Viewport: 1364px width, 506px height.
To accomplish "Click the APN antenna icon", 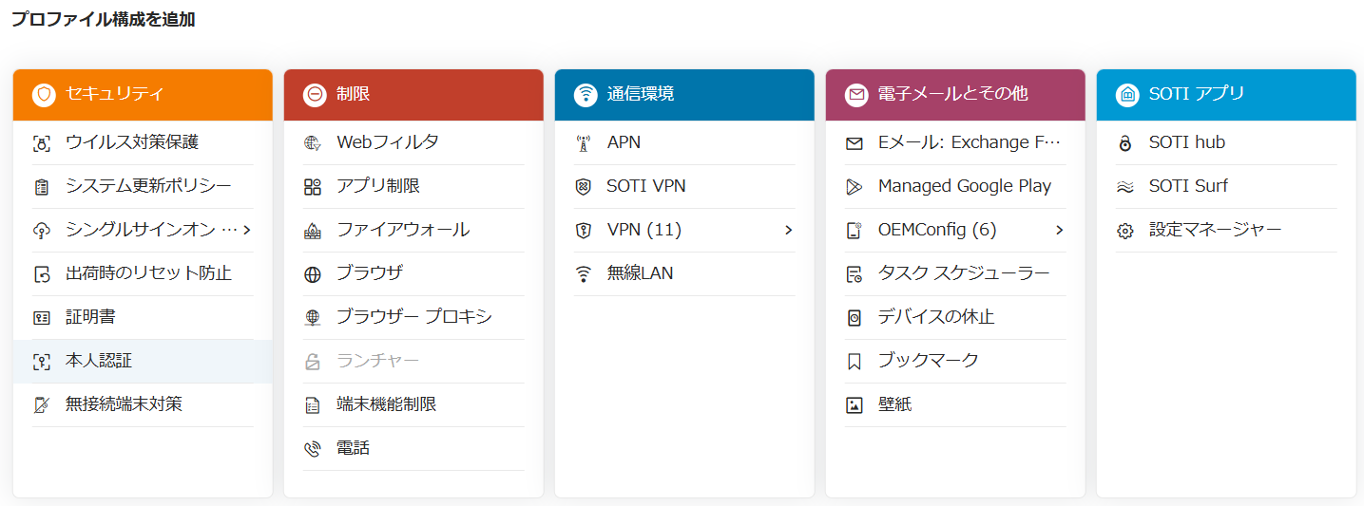I will [584, 143].
